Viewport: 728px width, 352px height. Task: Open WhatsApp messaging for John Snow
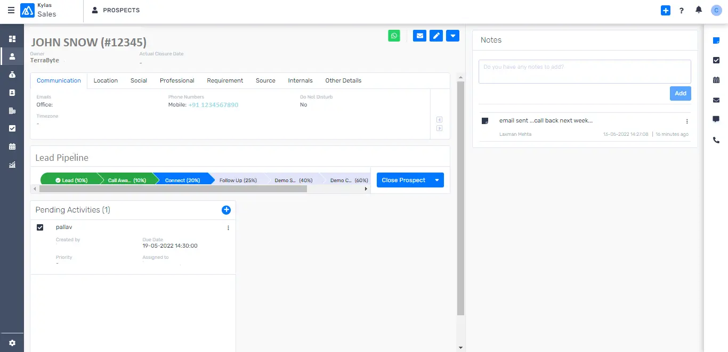tap(394, 35)
